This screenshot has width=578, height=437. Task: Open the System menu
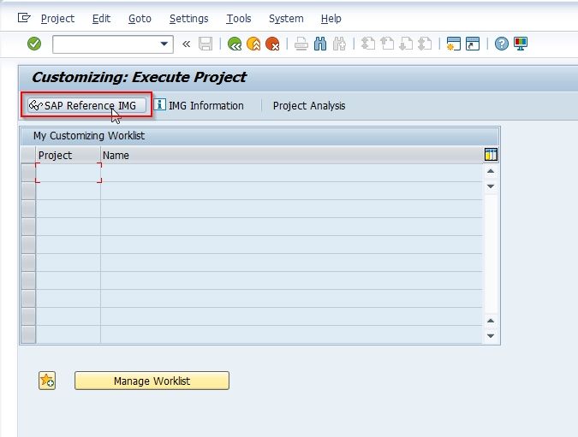[x=286, y=19]
